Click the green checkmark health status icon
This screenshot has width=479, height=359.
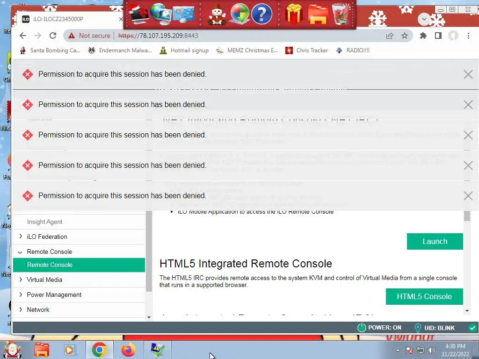tap(472, 328)
